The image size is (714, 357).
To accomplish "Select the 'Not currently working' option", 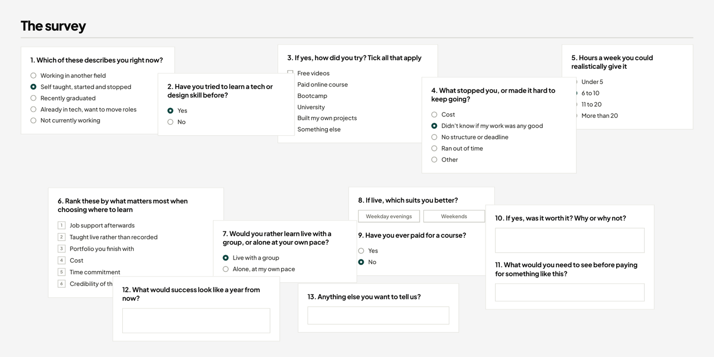I will pyautogui.click(x=33, y=120).
